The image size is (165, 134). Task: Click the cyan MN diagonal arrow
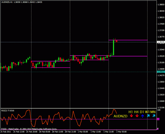click(x=154, y=116)
